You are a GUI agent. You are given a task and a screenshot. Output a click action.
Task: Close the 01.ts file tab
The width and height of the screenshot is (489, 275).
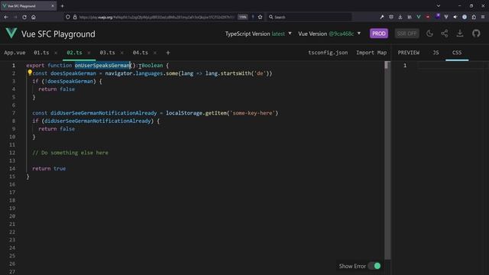56,53
